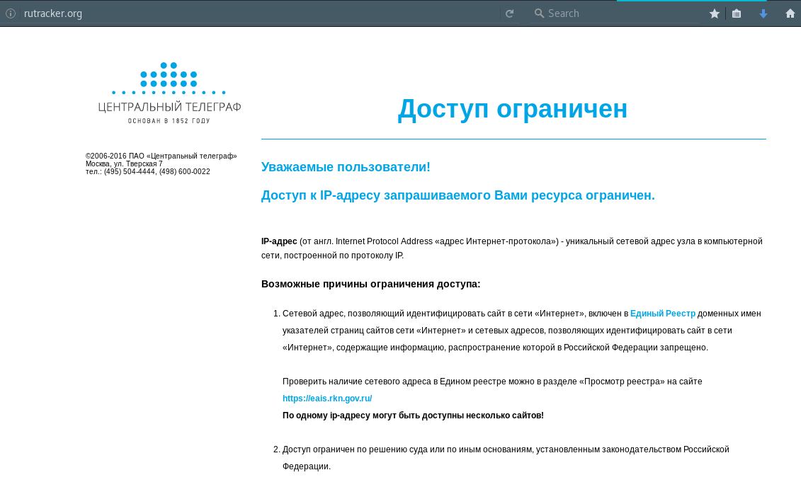This screenshot has height=487, width=801.
Task: Bookmark this page with the star icon
Action: [x=714, y=13]
